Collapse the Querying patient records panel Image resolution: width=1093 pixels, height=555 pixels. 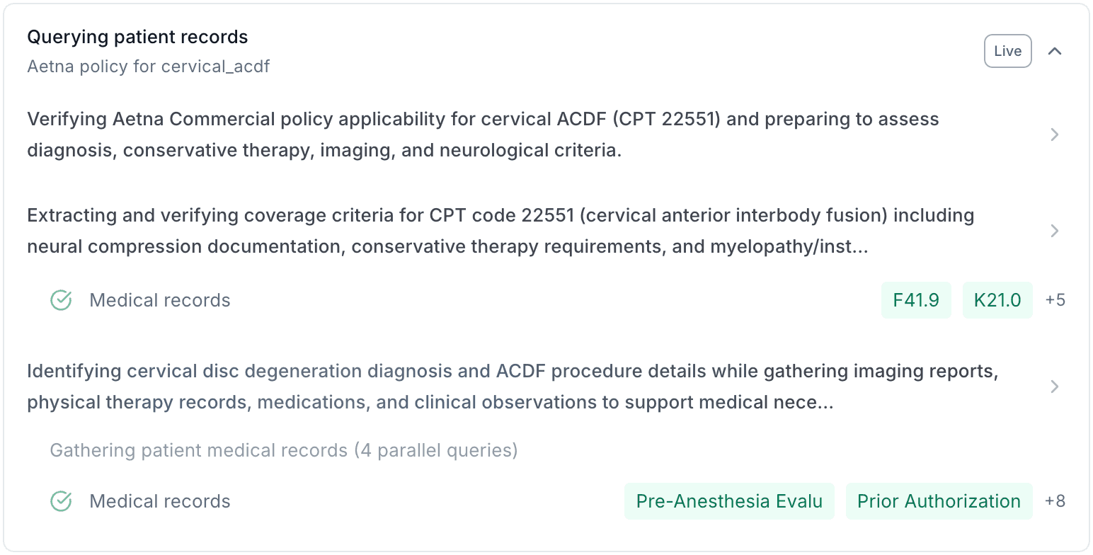coord(1055,51)
